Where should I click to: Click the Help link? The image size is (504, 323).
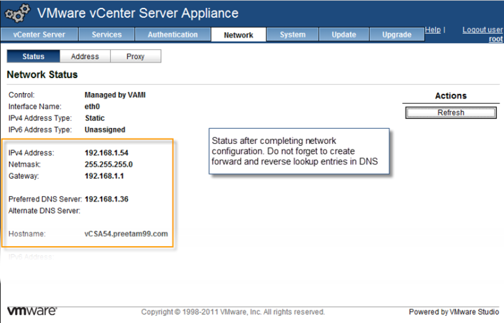432,30
